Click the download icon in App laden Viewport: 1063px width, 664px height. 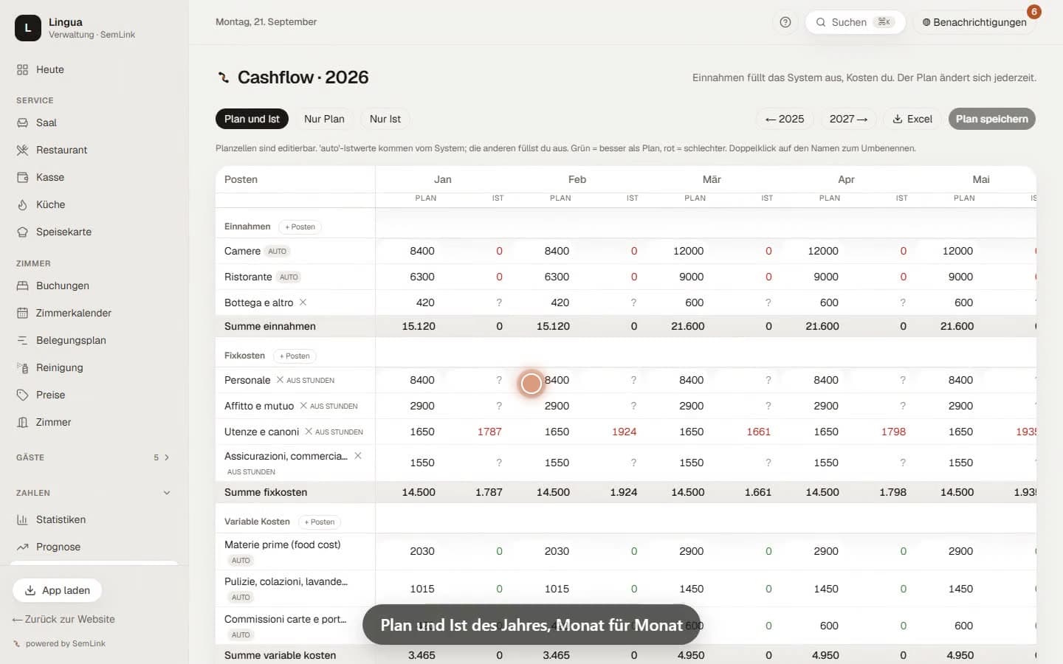click(x=30, y=590)
